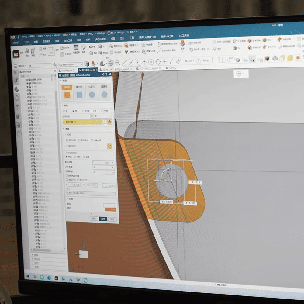The image size is (304, 304).
Task: Select the 体 (body) object radio button
Action: click(64, 111)
